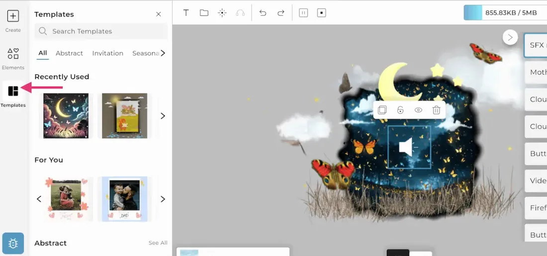The height and width of the screenshot is (256, 547).
Task: Click the large red butterfly by grass
Action: 332,174
